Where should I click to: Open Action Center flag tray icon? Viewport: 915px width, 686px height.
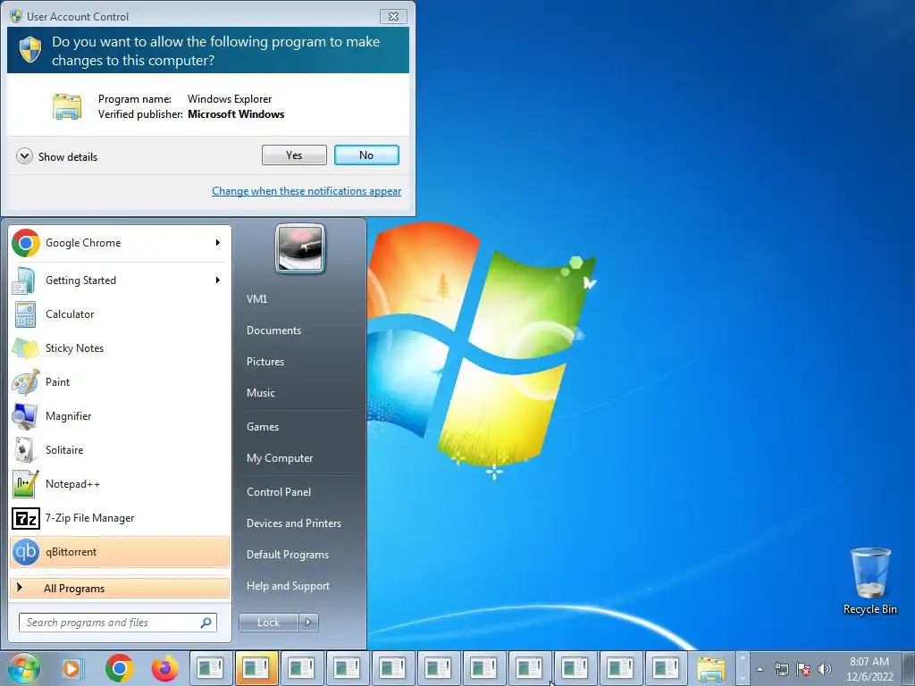click(803, 669)
